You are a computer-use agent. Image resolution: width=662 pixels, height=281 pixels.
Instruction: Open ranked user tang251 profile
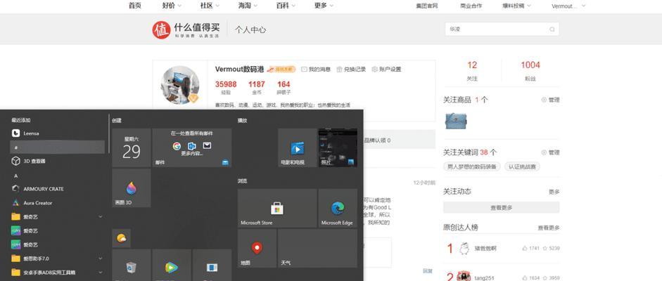pos(484,278)
